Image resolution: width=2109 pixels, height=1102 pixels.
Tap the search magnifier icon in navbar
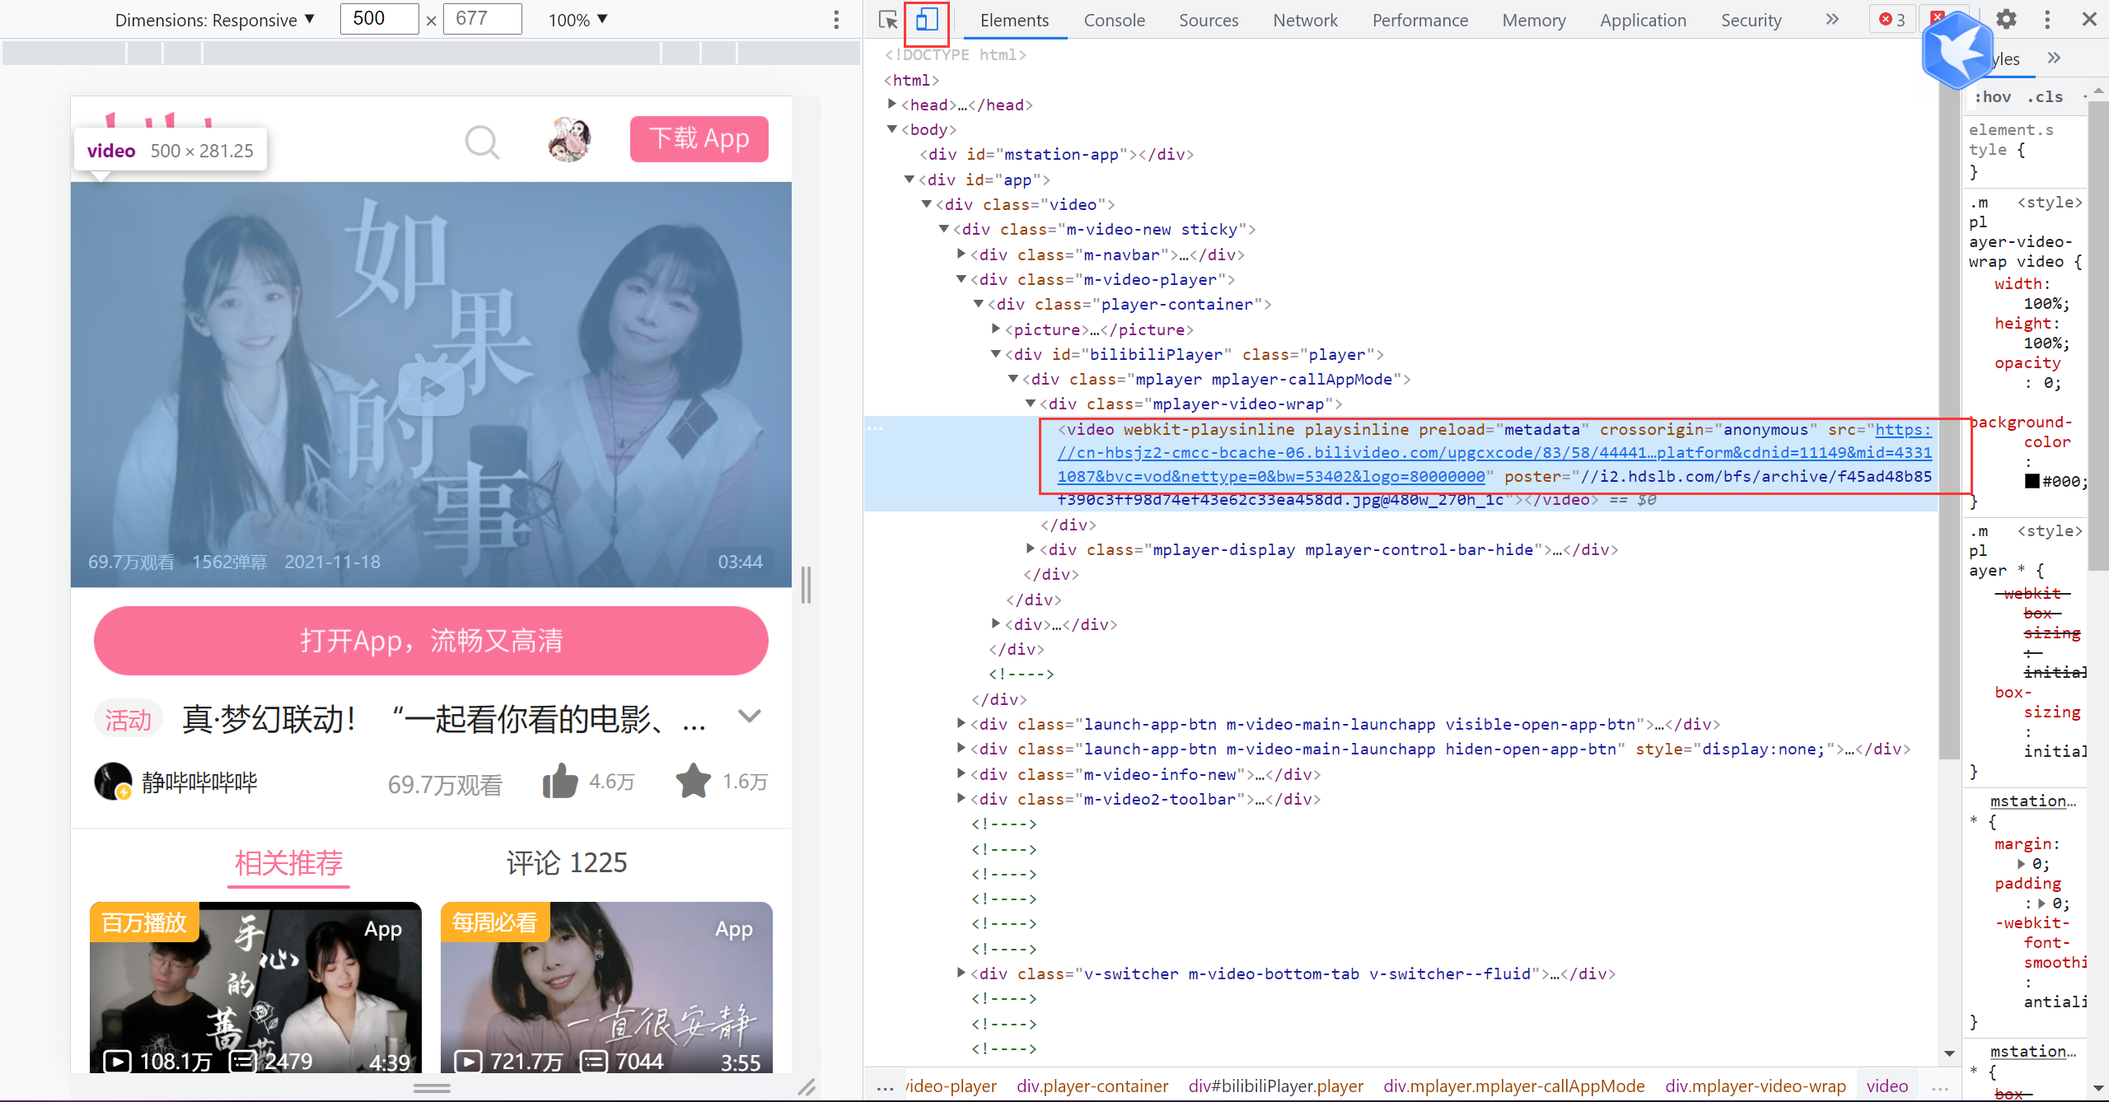(x=483, y=142)
